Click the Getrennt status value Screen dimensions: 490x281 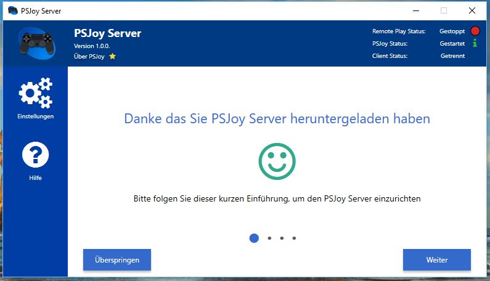(x=452, y=56)
